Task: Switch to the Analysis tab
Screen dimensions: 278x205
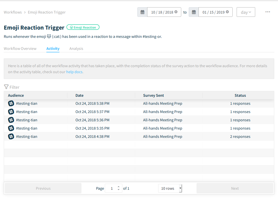Action: tap(76, 49)
